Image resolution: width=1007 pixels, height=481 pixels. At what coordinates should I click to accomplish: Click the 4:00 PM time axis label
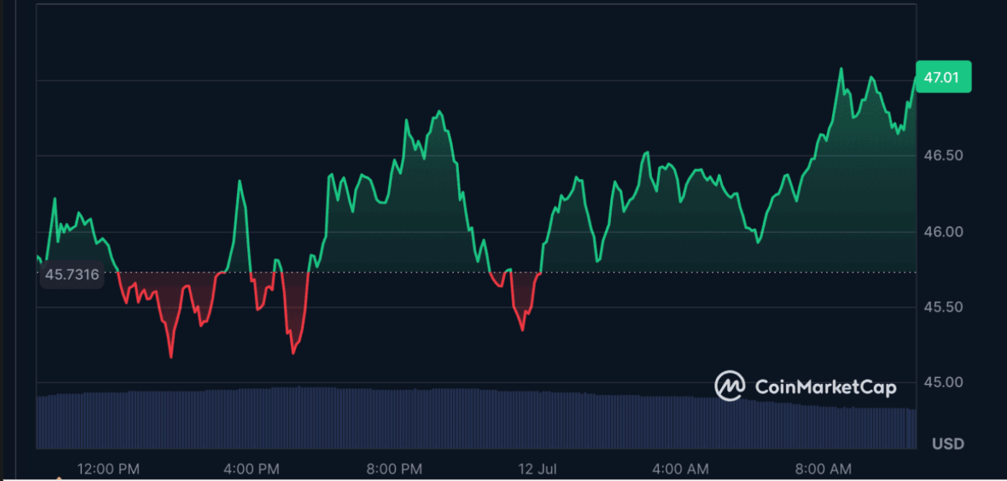(252, 469)
